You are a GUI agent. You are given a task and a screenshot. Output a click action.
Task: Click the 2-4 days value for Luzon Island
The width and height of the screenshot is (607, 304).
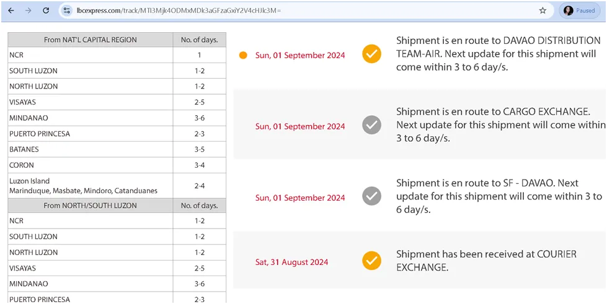point(200,186)
